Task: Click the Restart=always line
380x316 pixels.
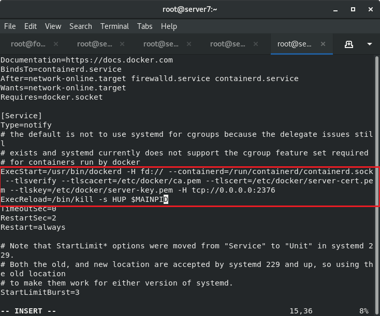Action: tap(33, 227)
